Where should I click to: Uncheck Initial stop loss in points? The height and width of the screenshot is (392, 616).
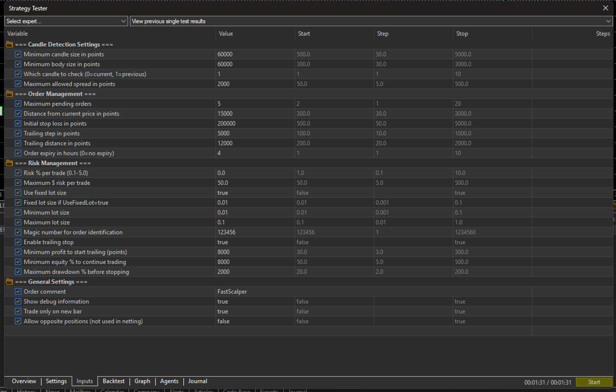point(18,124)
